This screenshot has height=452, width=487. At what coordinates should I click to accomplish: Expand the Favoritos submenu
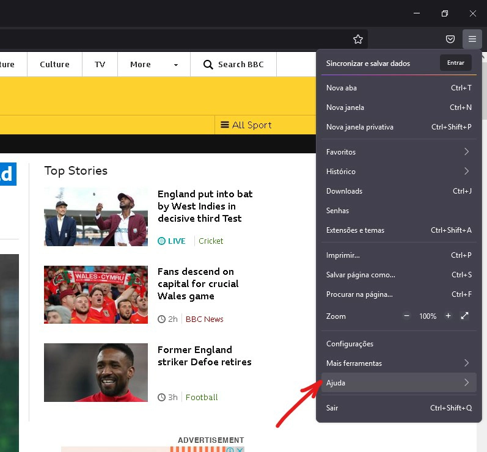(399, 152)
